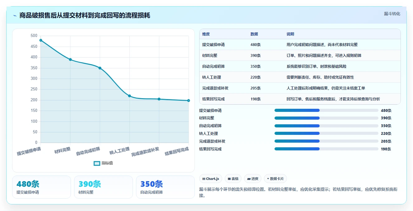Select the 表格 tag chip
Viewport: 413px width, 211px height.
point(233,179)
